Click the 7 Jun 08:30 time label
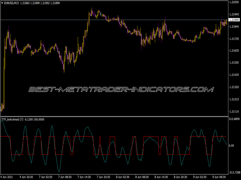This screenshot has width=241, height=180. (x=65, y=177)
